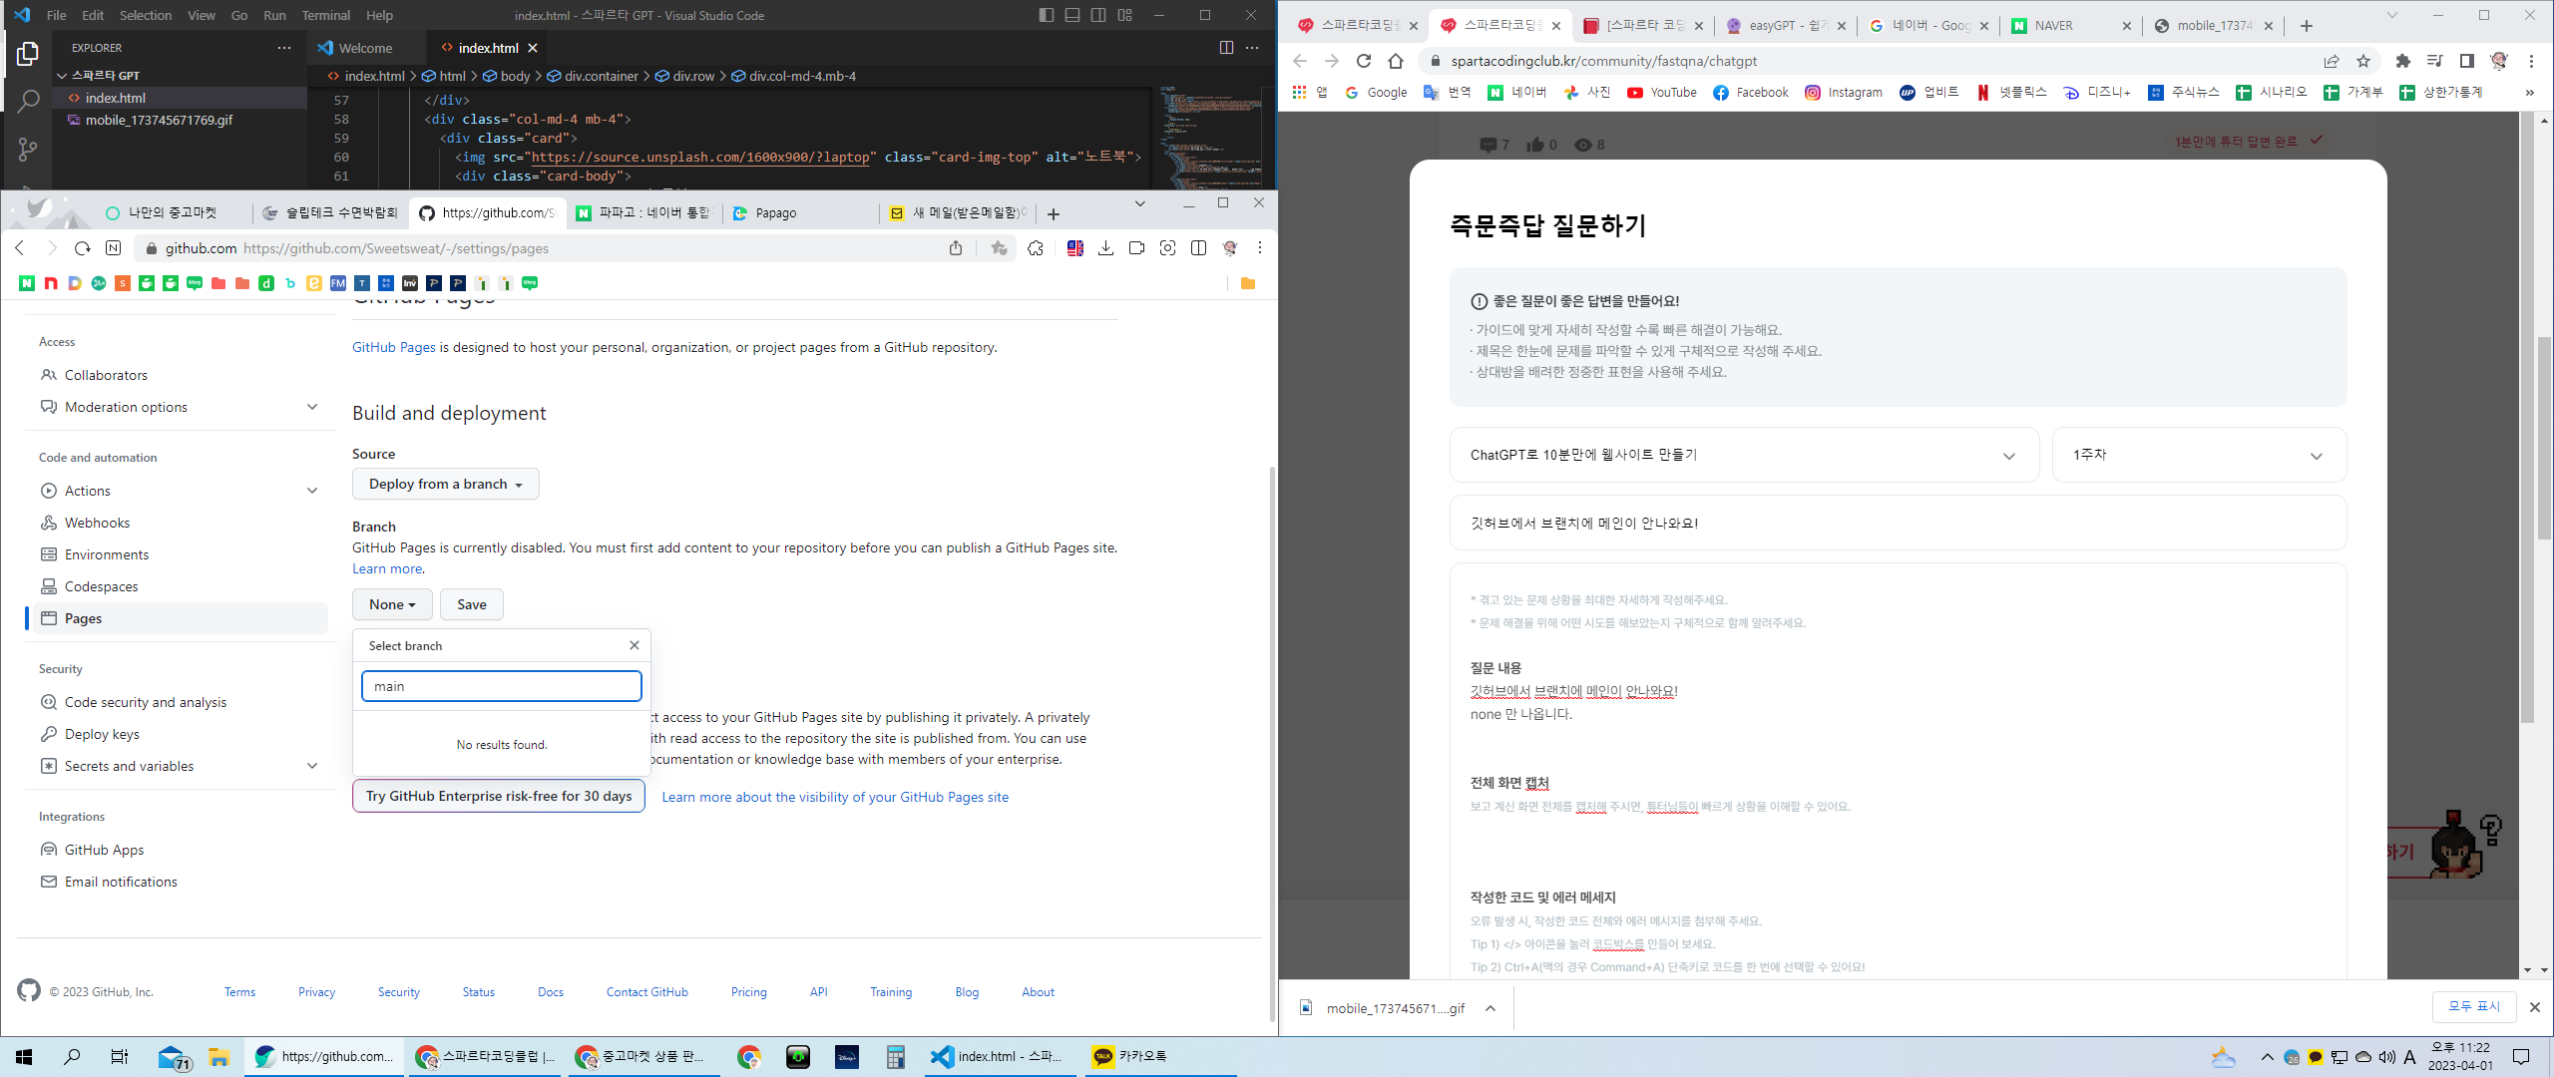Open the 1주차 week dropdown

(x=2199, y=455)
